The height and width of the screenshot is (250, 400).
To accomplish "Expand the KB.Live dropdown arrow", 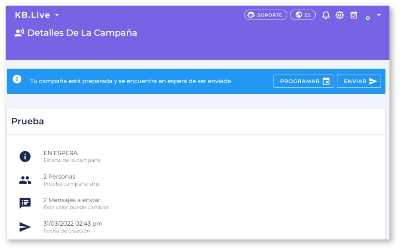I will coord(57,15).
